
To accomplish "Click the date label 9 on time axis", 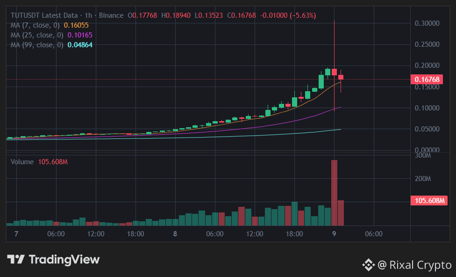I will click(334, 234).
